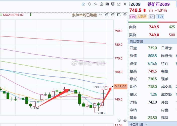Open sub-indicator settings hexagon icon

tap(125, 120)
